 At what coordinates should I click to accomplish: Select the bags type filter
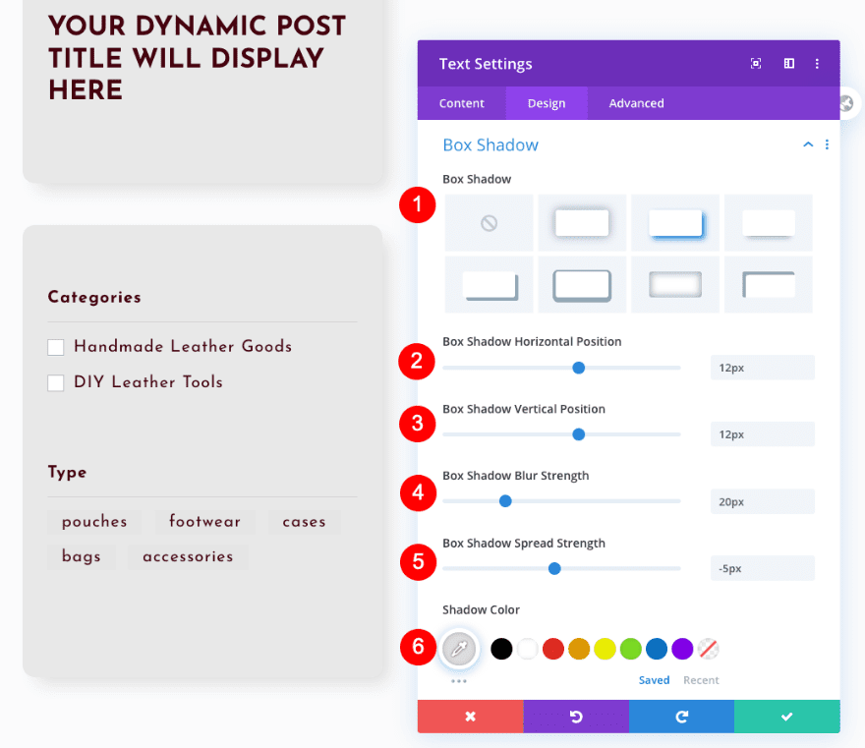click(x=82, y=556)
